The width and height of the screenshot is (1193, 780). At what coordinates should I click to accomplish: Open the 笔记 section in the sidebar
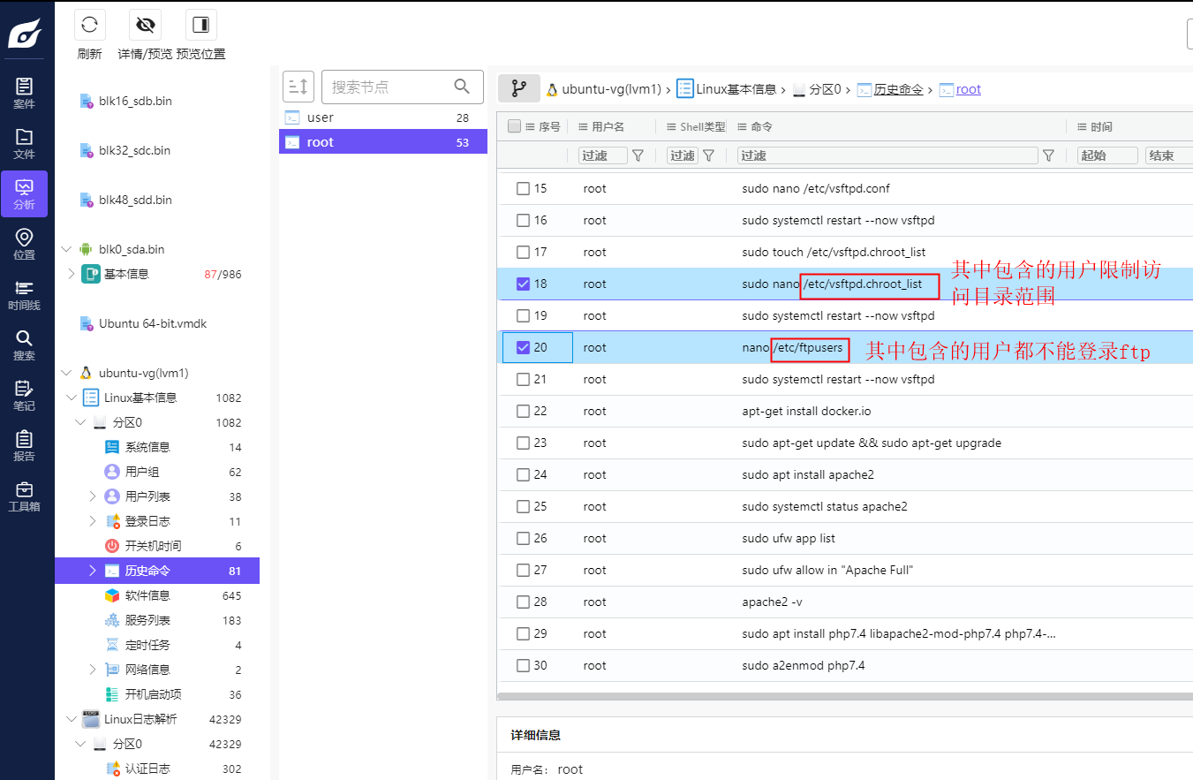(25, 396)
